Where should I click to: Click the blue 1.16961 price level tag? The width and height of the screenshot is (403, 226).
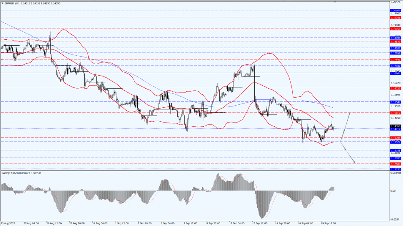[395, 73]
